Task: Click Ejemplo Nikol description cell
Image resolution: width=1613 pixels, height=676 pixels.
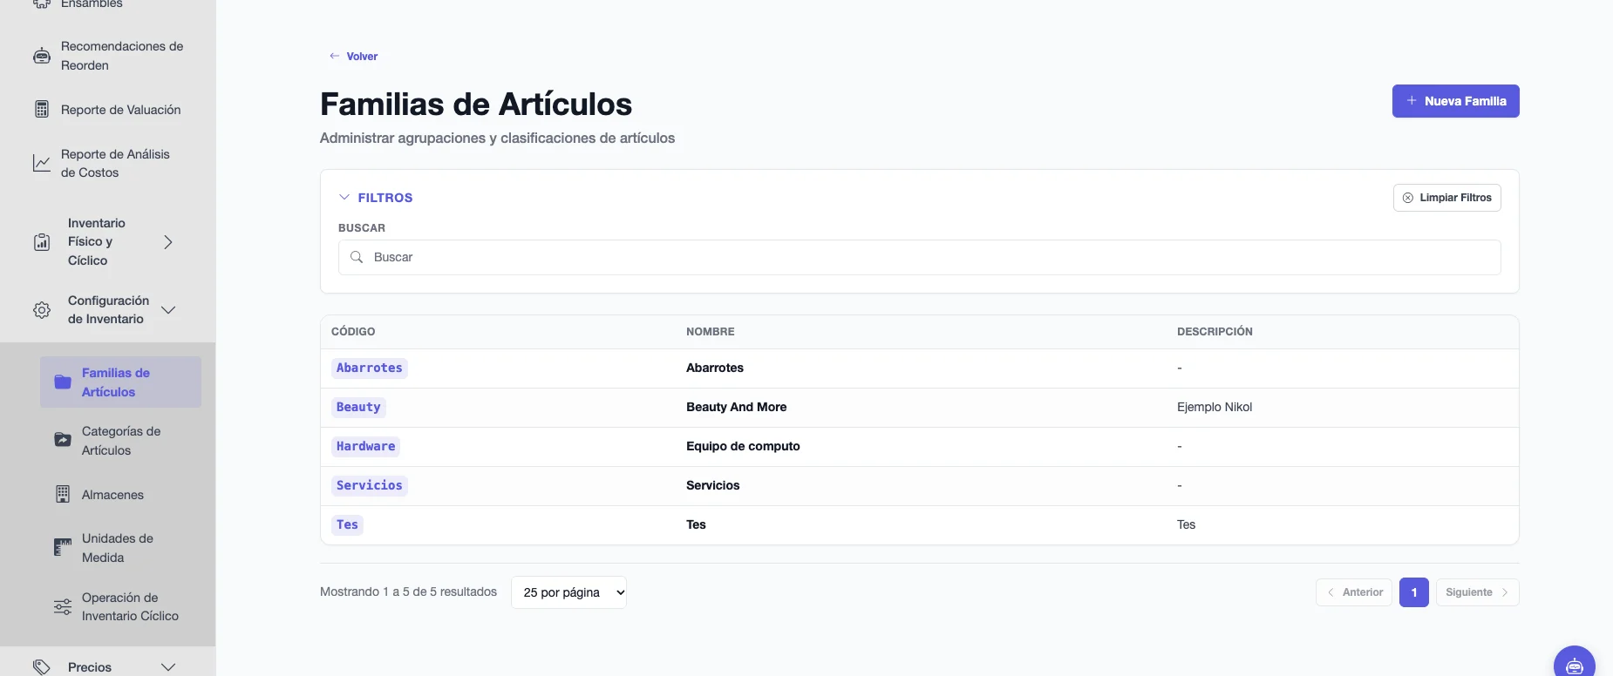Action: click(x=1215, y=407)
